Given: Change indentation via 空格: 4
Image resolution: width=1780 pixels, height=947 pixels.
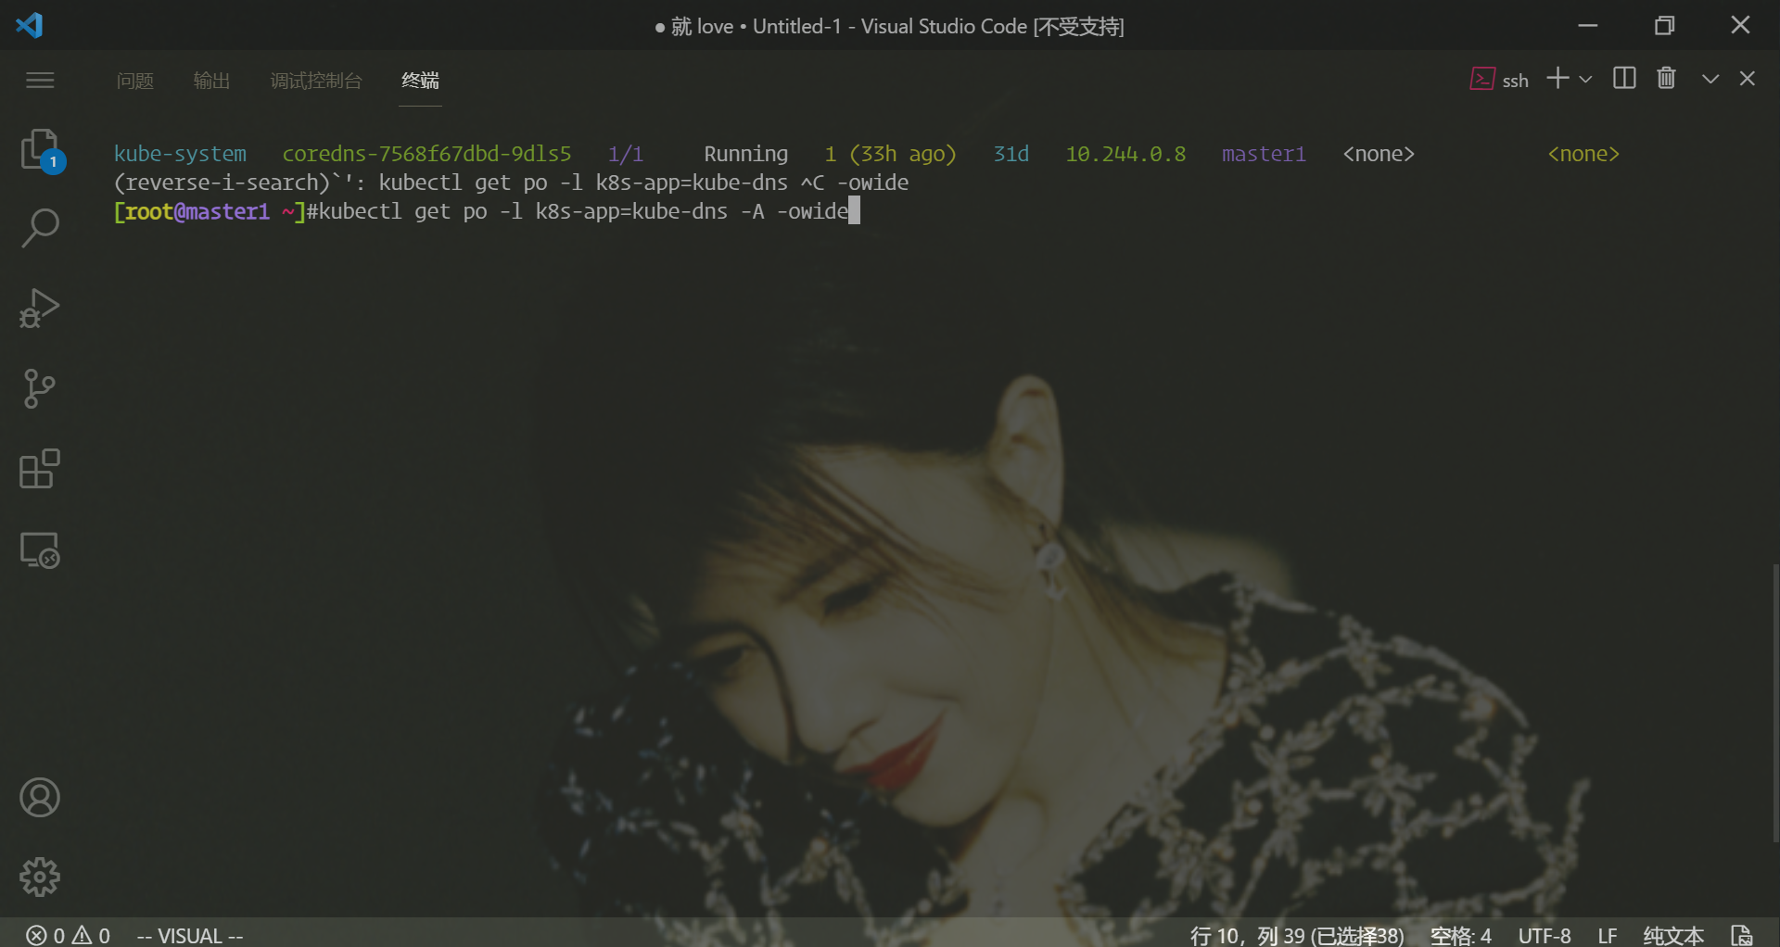Looking at the screenshot, I should tap(1460, 936).
